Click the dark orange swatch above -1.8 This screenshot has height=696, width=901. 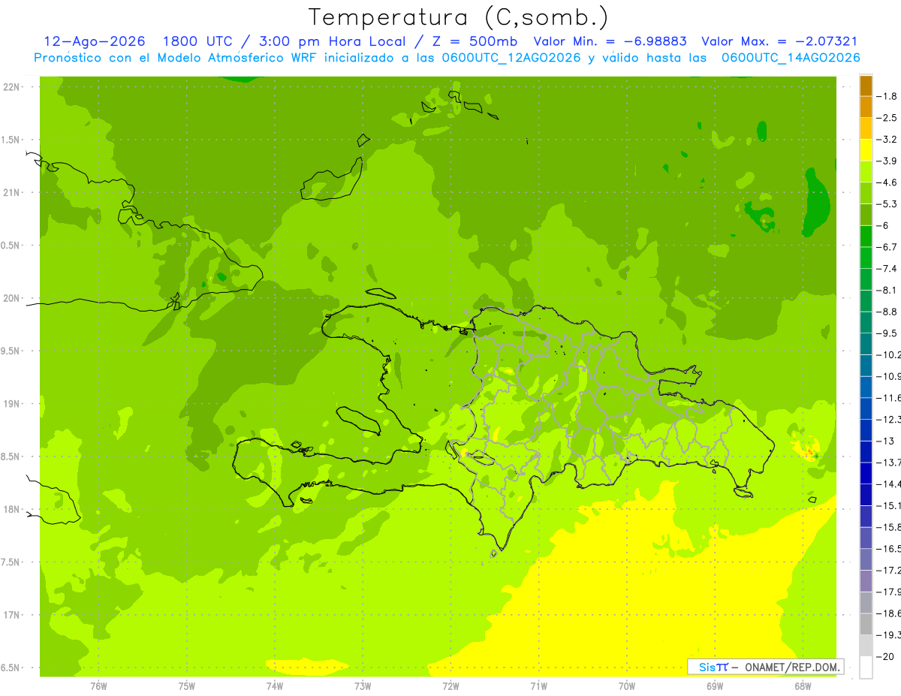point(866,86)
